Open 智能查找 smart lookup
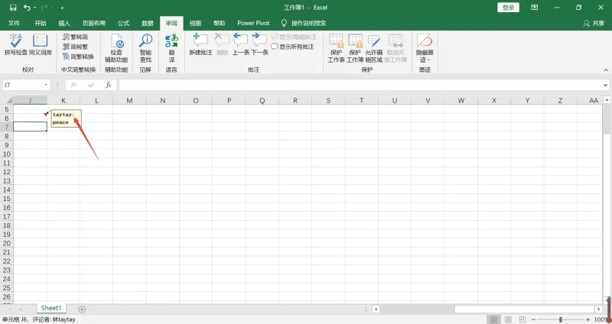This screenshot has width=612, height=324. coord(145,48)
